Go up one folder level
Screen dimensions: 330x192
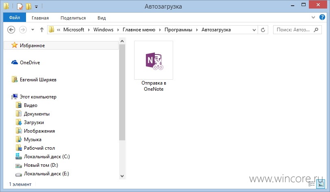pyautogui.click(x=42, y=30)
